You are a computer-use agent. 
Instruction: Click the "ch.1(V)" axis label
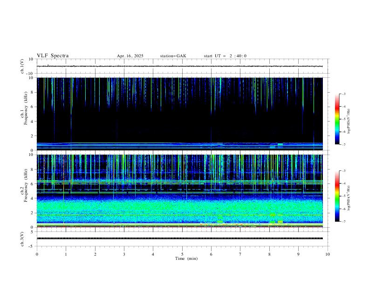(22, 66)
